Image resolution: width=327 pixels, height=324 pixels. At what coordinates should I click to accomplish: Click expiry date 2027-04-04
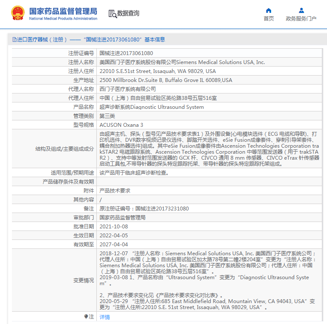click(x=114, y=245)
